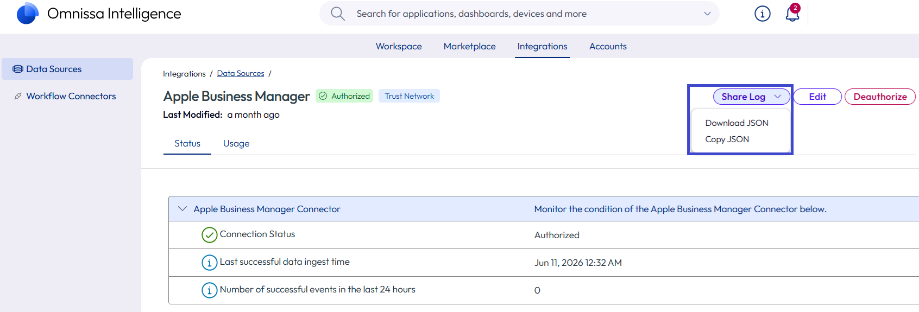Click the 'Connection Status' row label

click(x=257, y=234)
